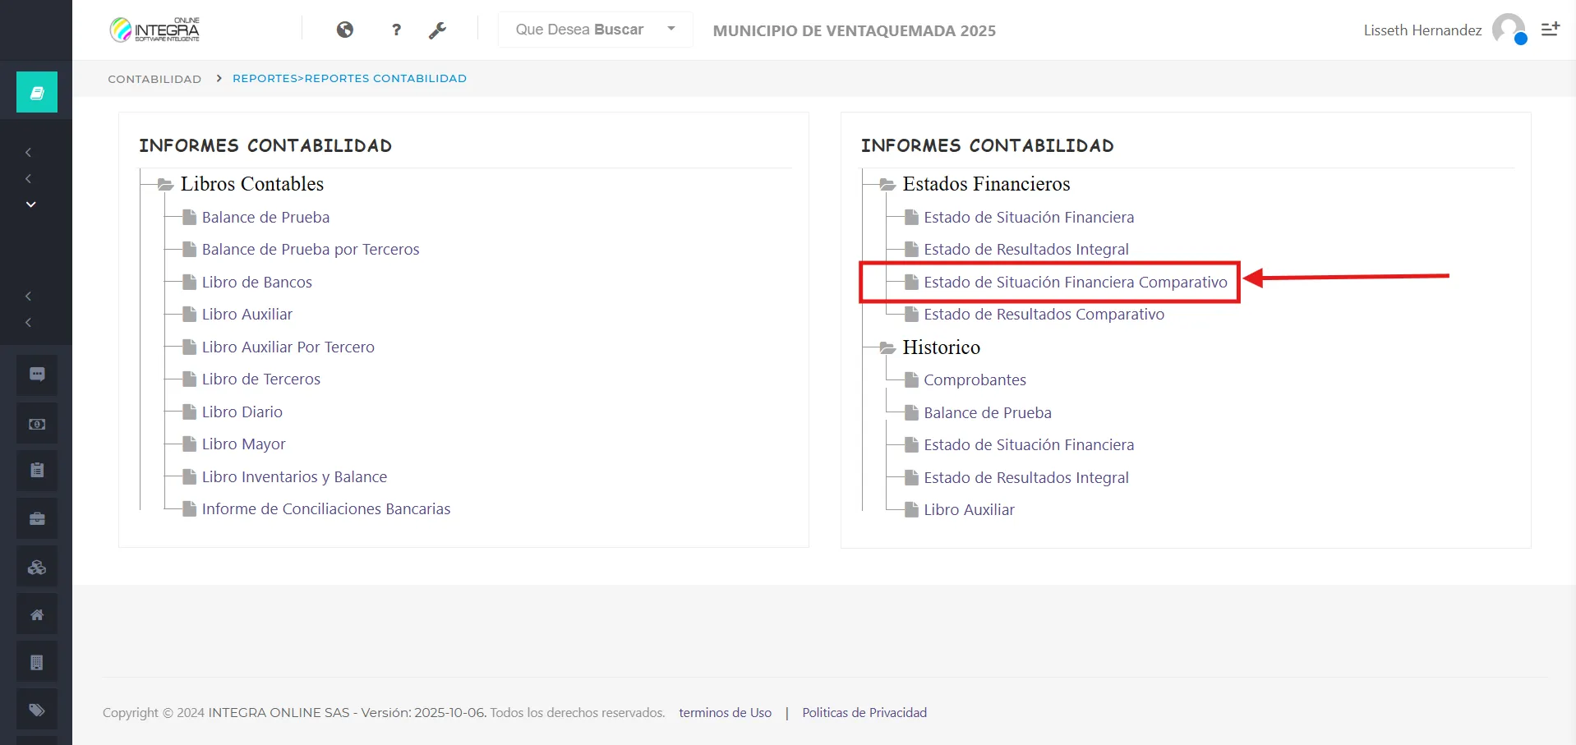Open the chat bubble sidebar icon
1576x745 pixels.
[x=37, y=375]
